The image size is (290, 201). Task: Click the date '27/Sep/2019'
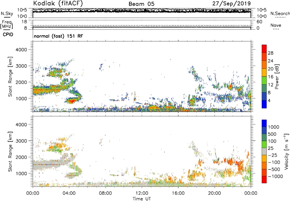(231, 3)
